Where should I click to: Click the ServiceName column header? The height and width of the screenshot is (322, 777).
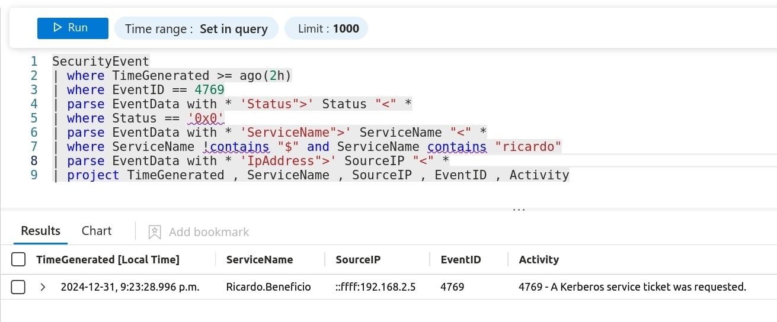click(260, 259)
